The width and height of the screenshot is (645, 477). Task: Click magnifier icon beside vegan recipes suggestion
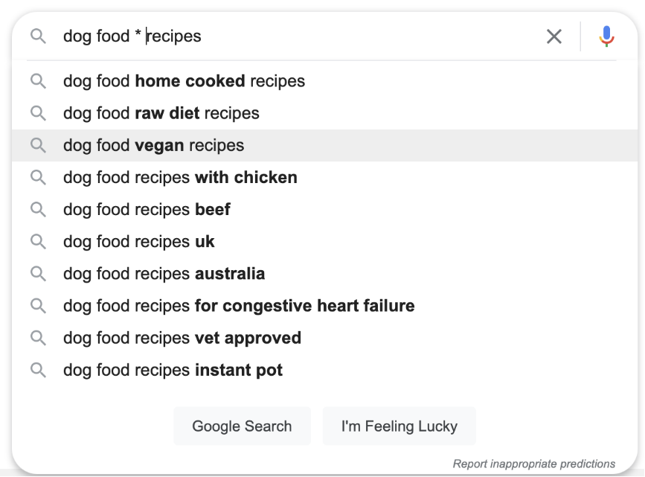(x=37, y=146)
